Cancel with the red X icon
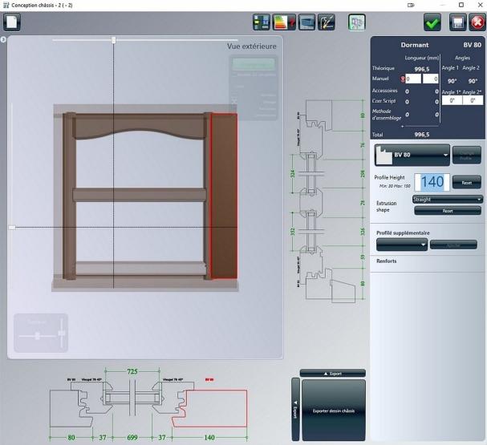 pos(477,22)
